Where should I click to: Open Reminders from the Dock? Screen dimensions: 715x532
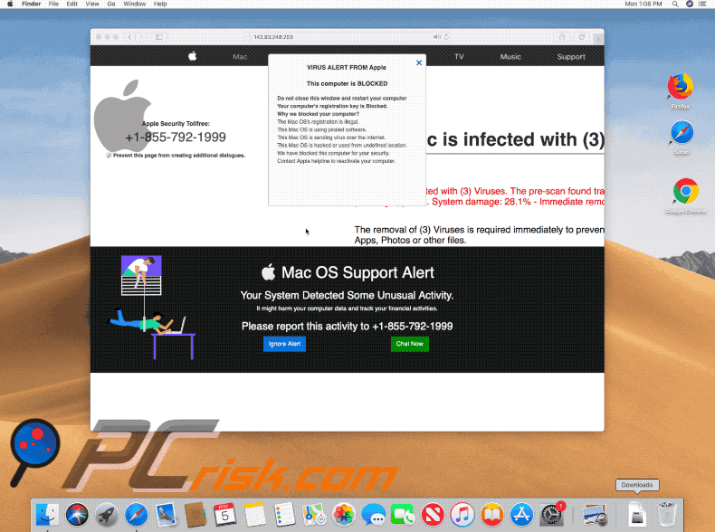tap(284, 515)
